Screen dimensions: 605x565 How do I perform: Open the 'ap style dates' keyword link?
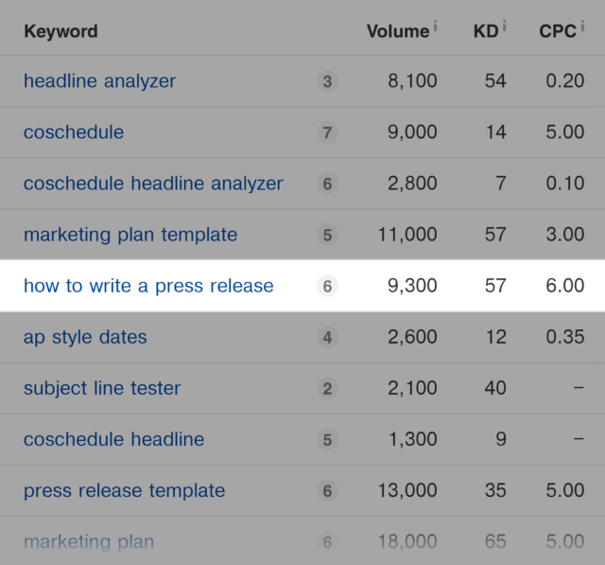coord(85,337)
